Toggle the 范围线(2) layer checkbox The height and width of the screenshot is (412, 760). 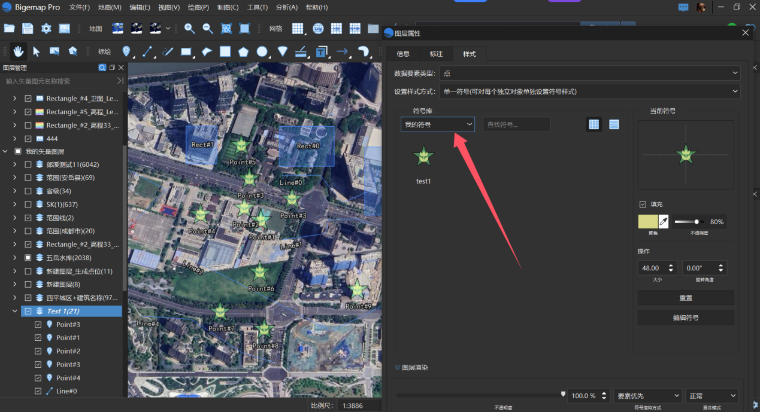pos(28,218)
